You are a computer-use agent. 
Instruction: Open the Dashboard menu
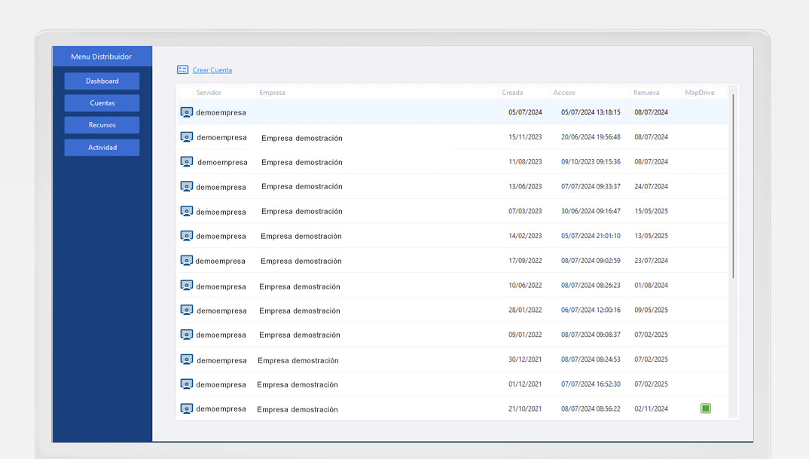[x=102, y=81]
